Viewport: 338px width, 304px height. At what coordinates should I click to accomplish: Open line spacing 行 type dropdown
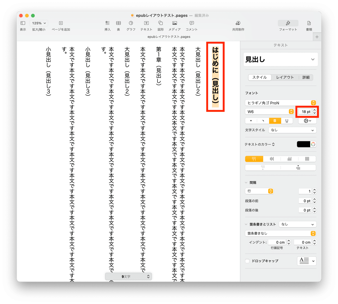point(259,191)
